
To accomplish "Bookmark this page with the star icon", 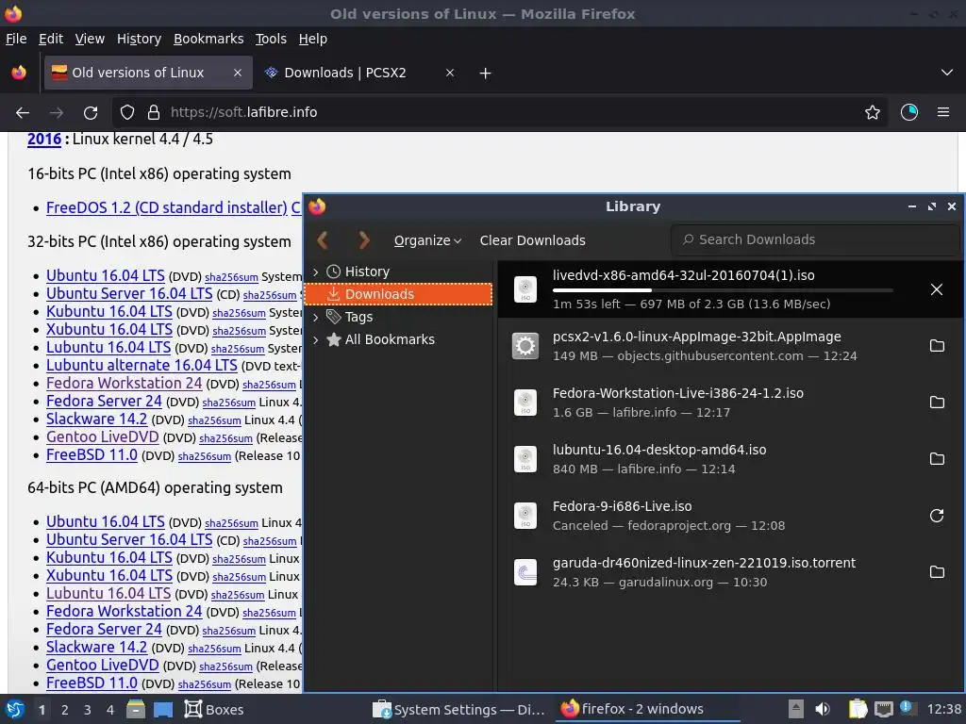I will 873,112.
